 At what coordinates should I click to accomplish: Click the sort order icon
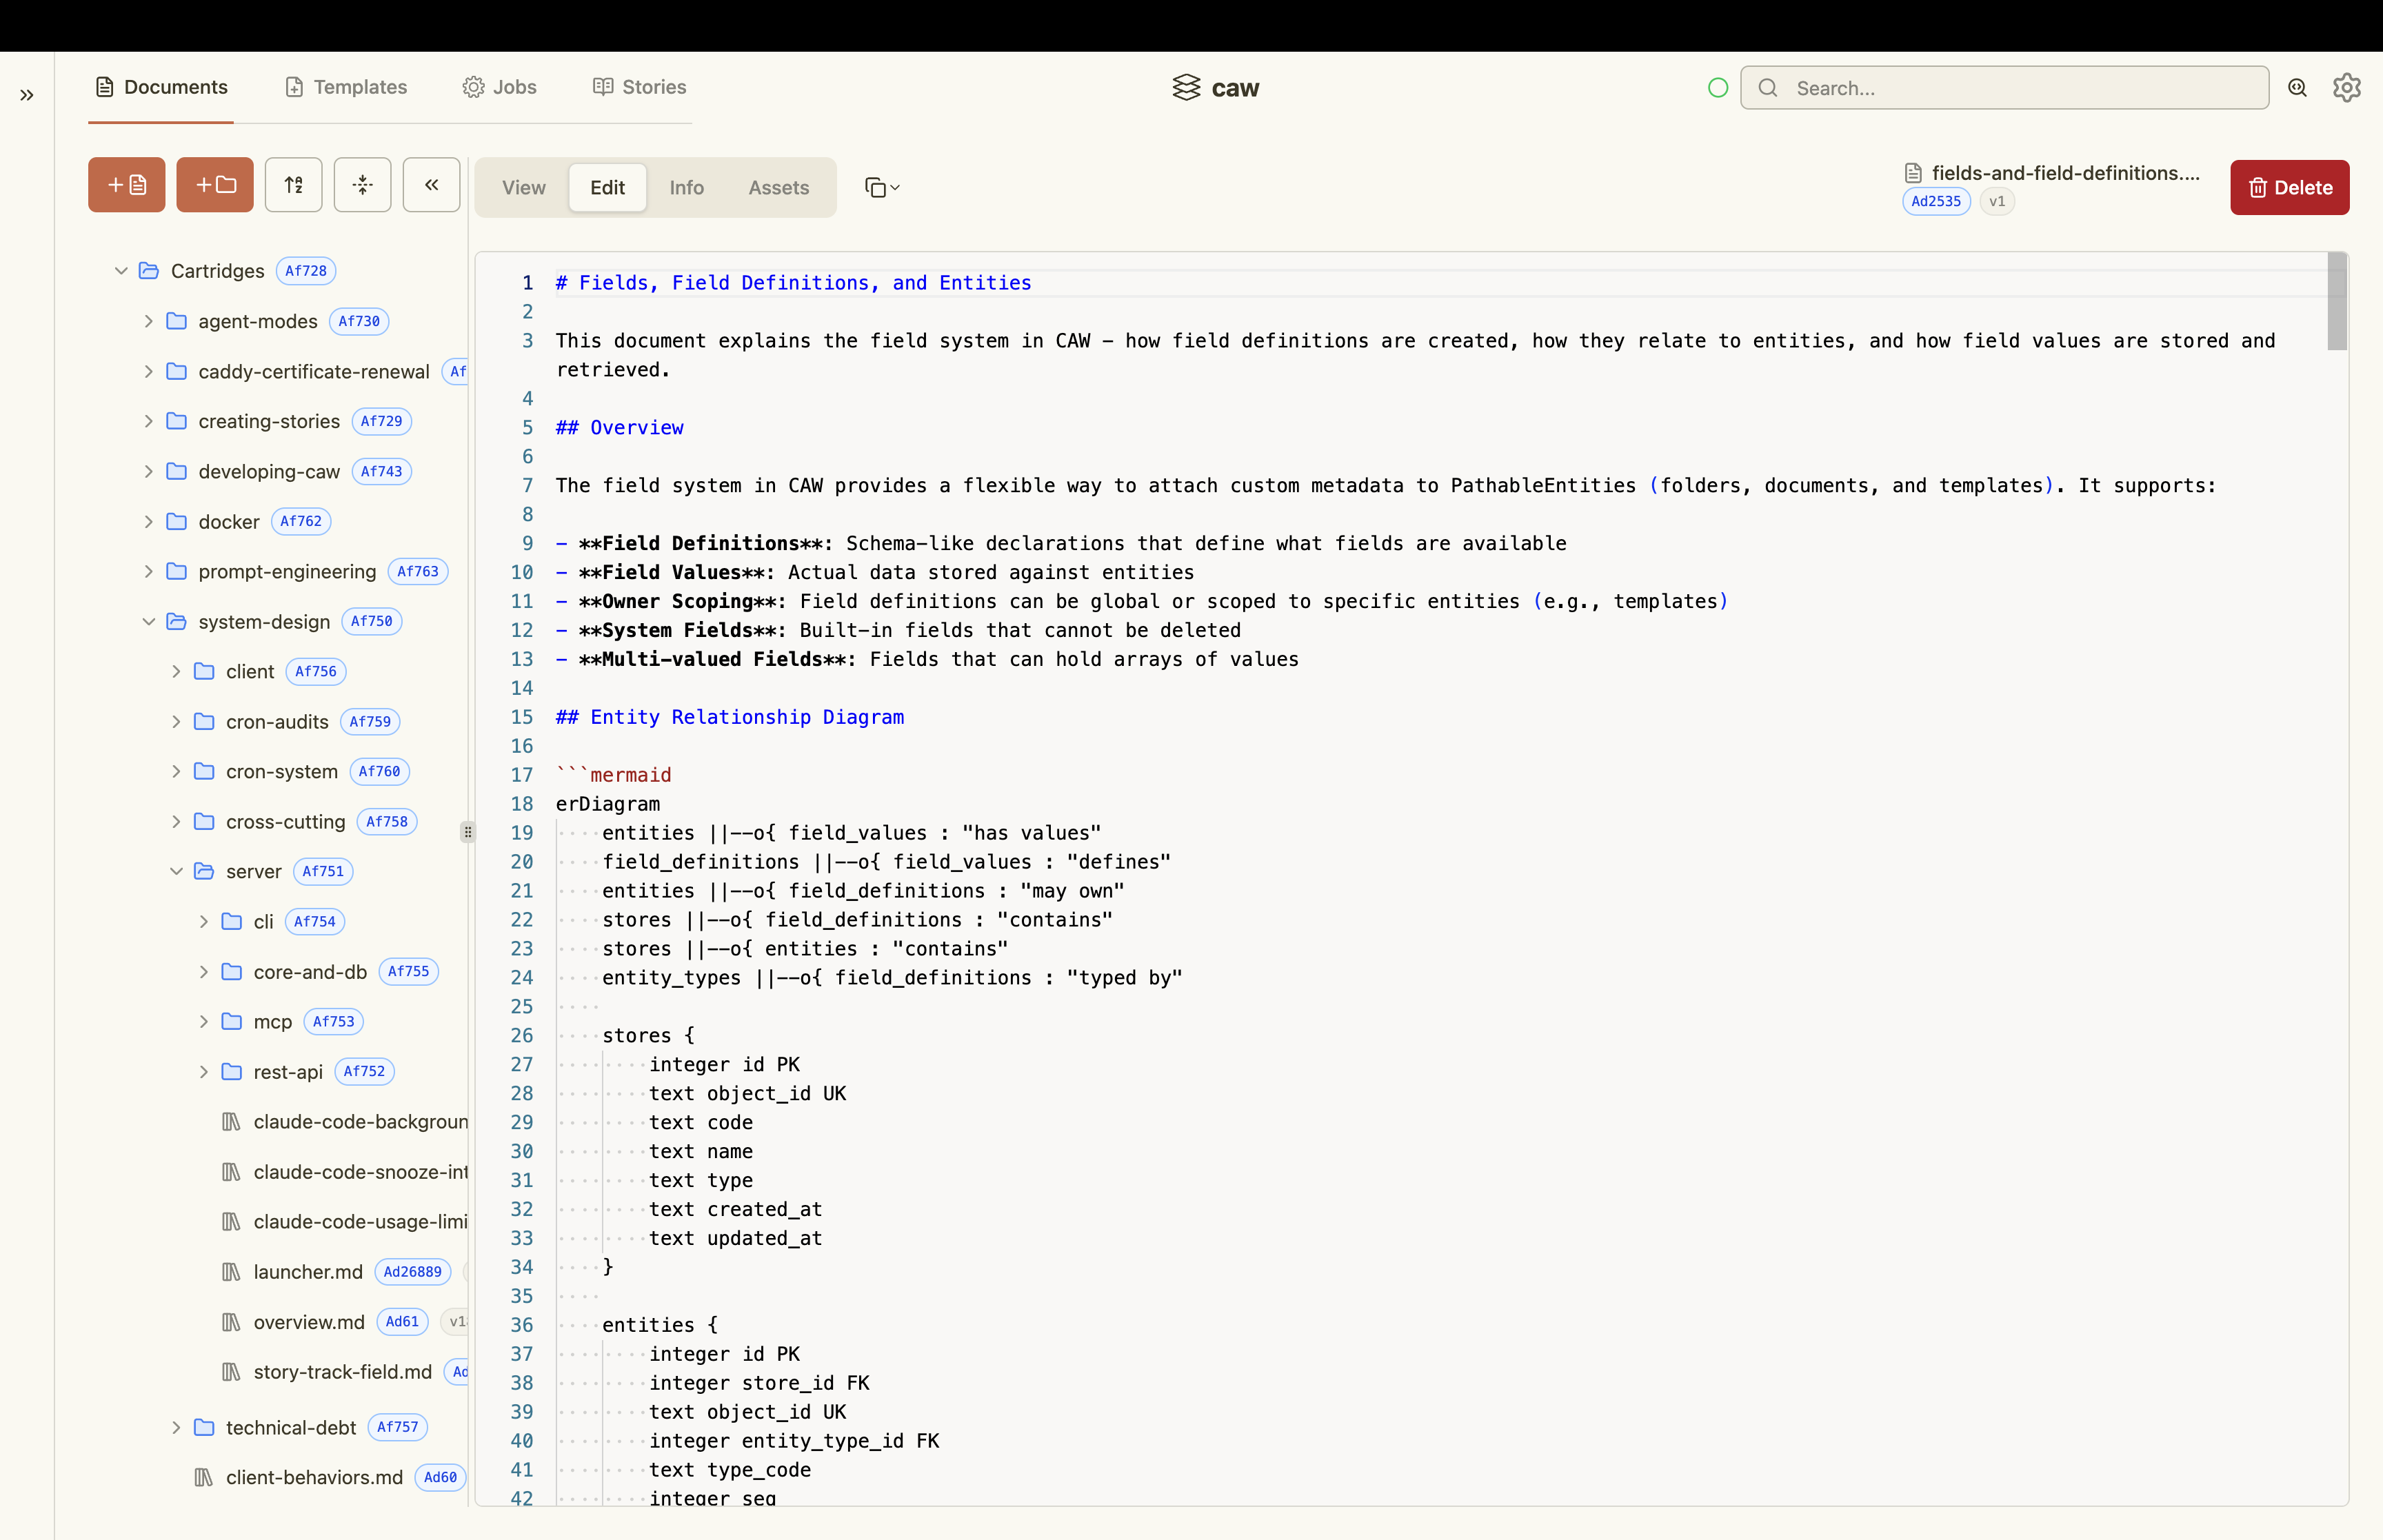[293, 185]
